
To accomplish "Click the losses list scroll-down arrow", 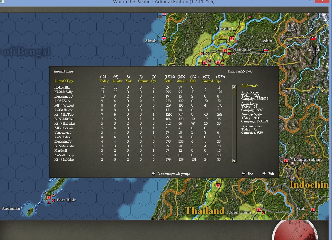I will click(x=234, y=161).
